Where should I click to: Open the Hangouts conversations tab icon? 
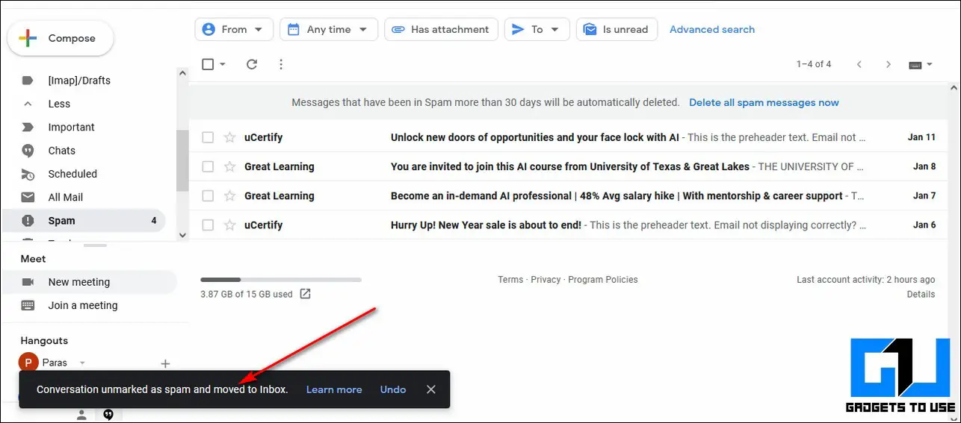point(108,415)
